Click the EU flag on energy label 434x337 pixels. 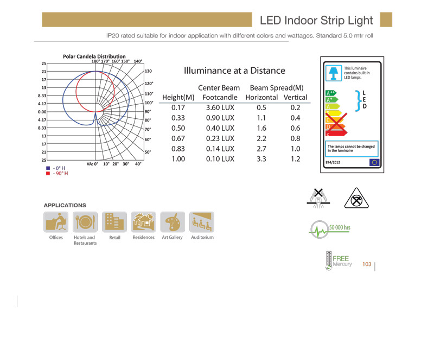[x=374, y=162]
